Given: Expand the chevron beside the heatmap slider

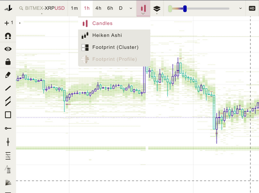Looking at the screenshot, I should point(241,8).
